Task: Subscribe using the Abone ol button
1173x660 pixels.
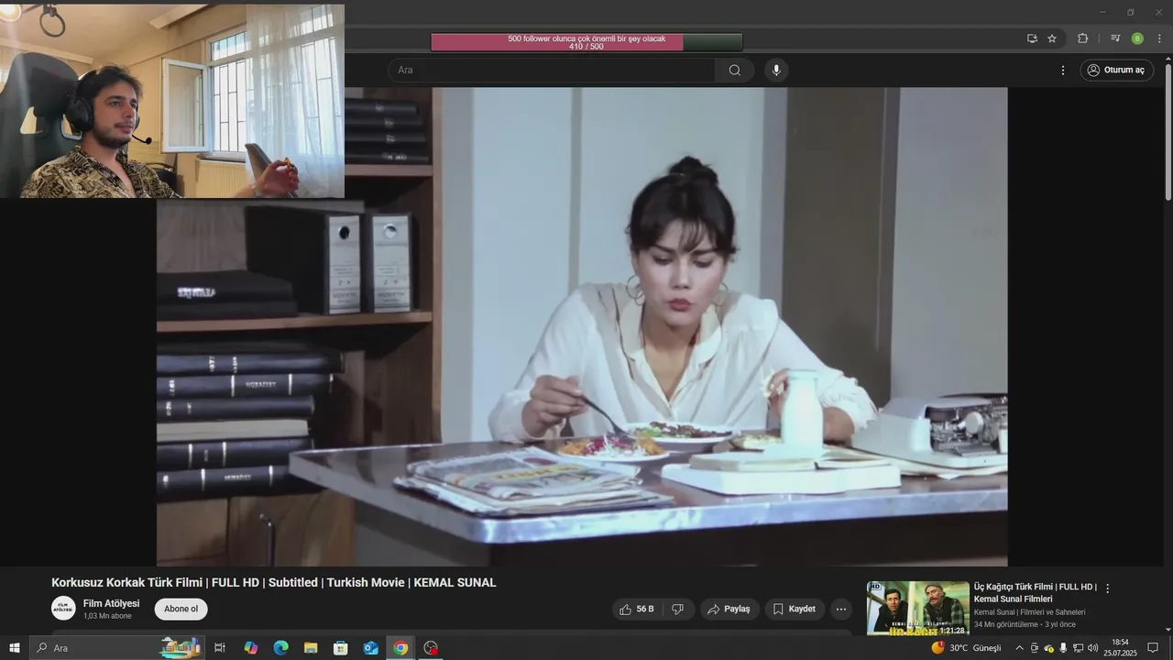Action: [x=181, y=609]
